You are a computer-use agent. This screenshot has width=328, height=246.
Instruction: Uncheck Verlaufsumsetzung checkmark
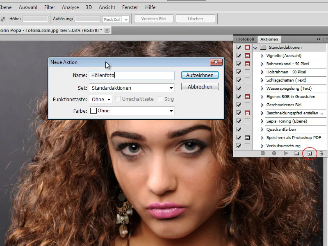[x=239, y=146]
